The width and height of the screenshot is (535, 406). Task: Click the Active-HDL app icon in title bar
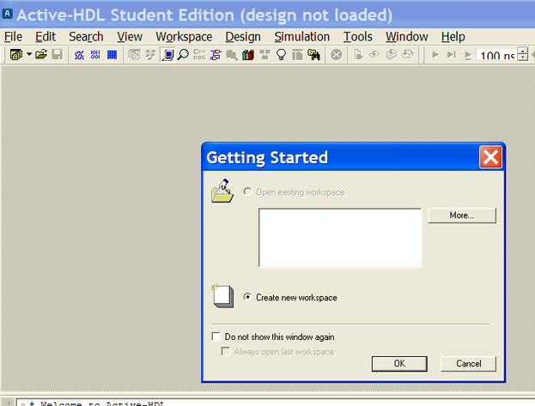click(7, 14)
